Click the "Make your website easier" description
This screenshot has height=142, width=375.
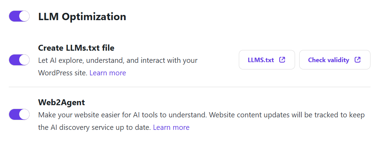pyautogui.click(x=201, y=115)
